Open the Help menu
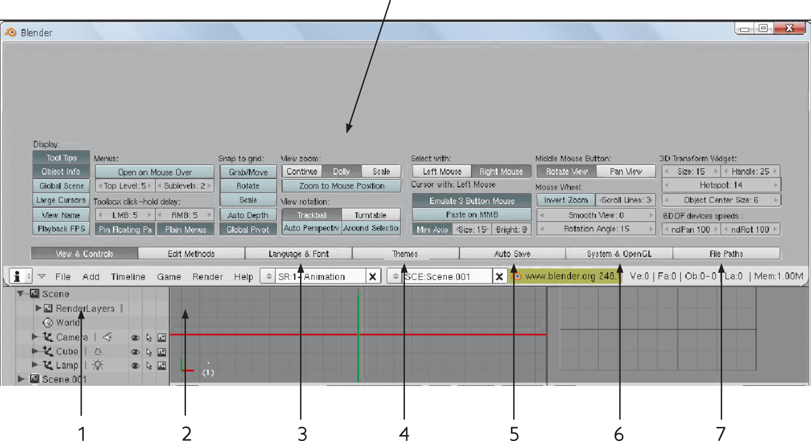Screen dimensions: 811x441 [243, 277]
